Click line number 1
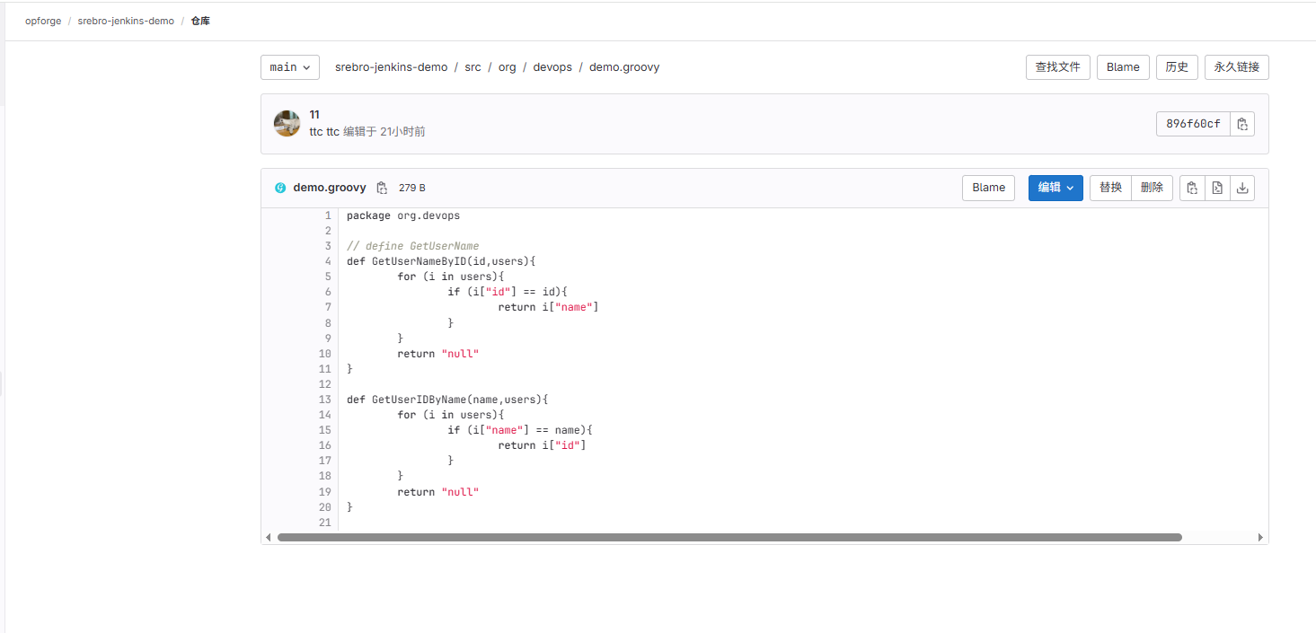Viewport: 1316px width, 633px height. (x=328, y=215)
